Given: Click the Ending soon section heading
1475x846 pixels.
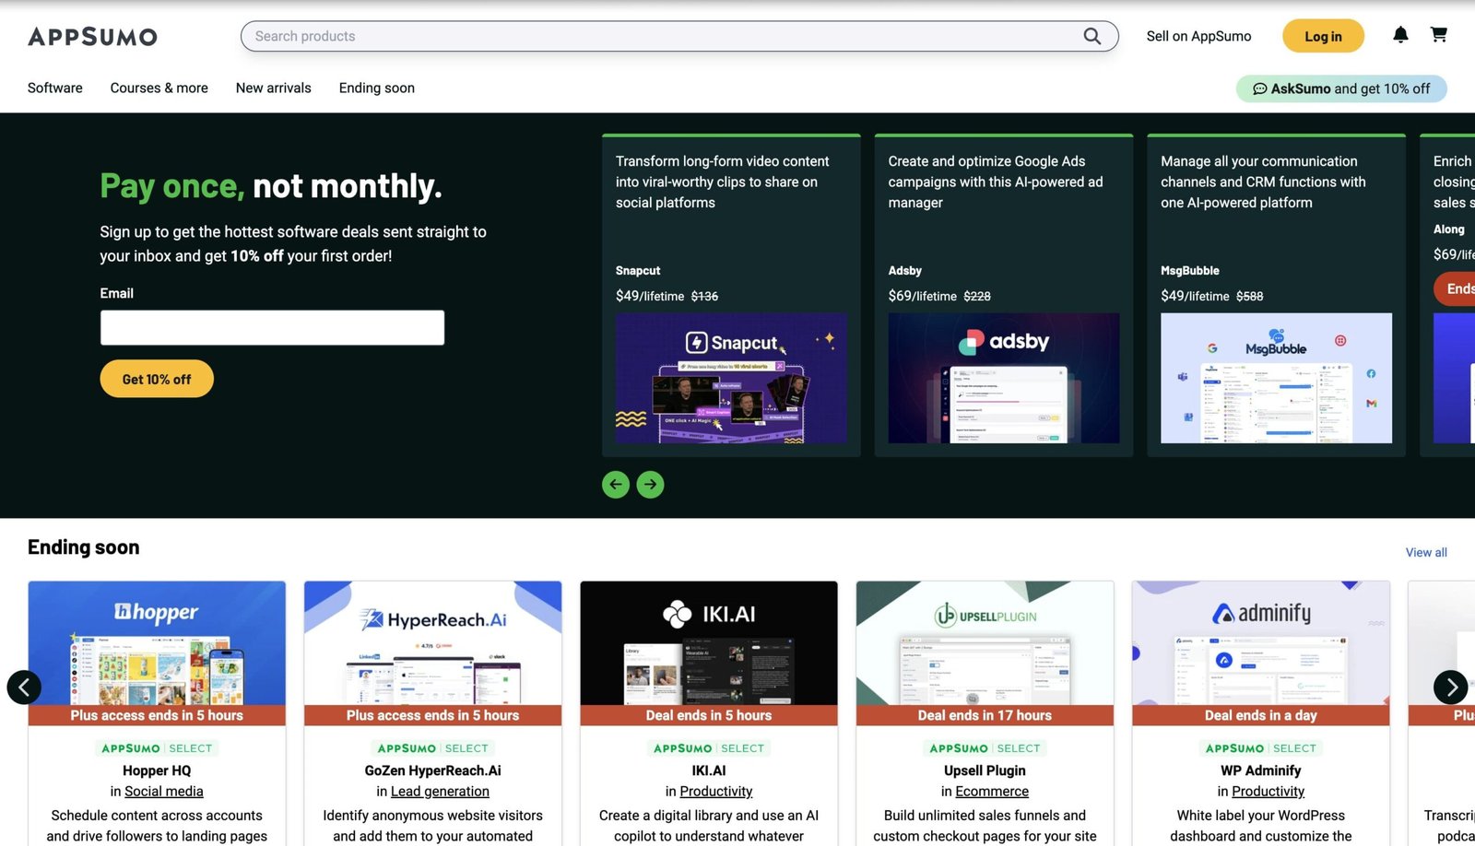Looking at the screenshot, I should tap(84, 547).
